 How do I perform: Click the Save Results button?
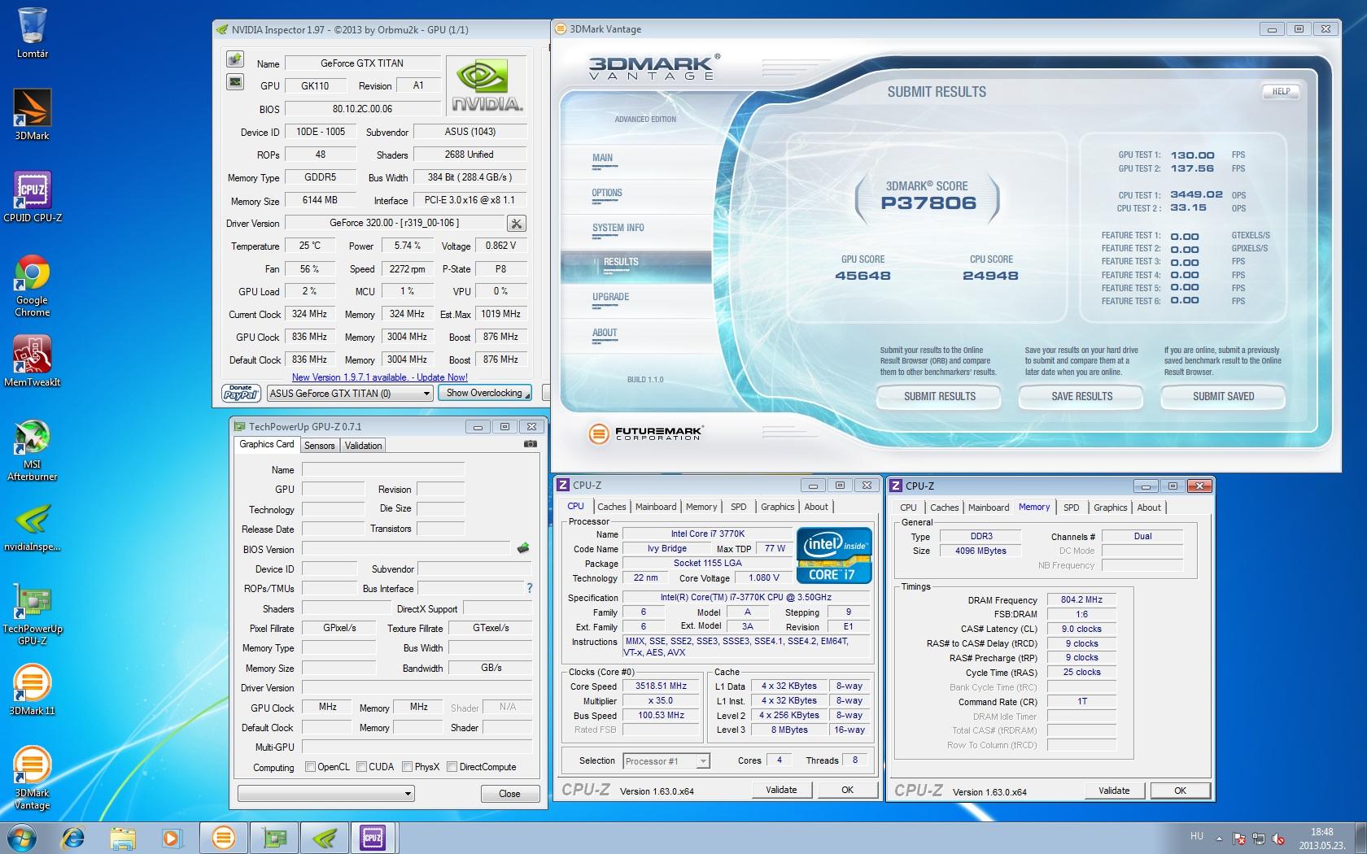click(x=1081, y=396)
